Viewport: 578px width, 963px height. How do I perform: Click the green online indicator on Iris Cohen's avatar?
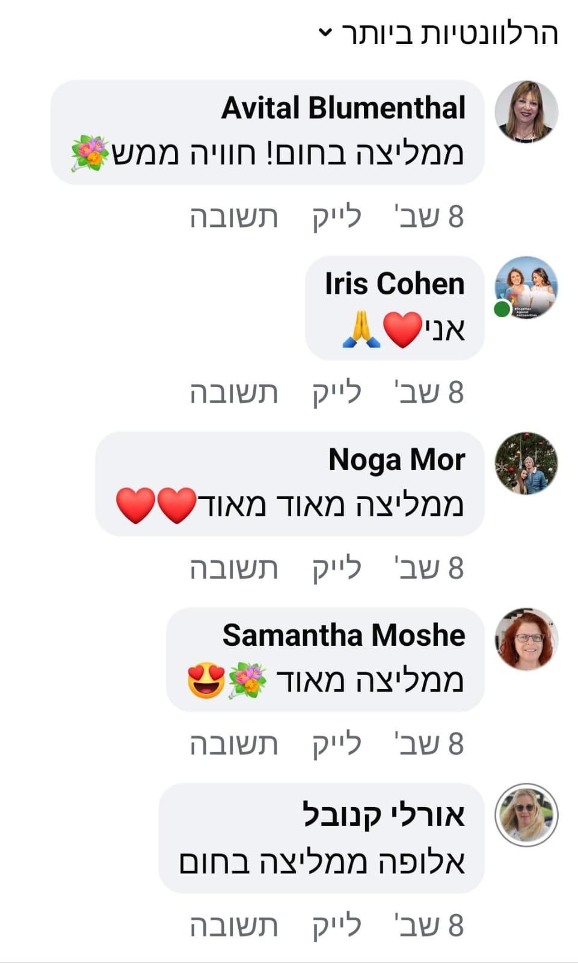[502, 309]
